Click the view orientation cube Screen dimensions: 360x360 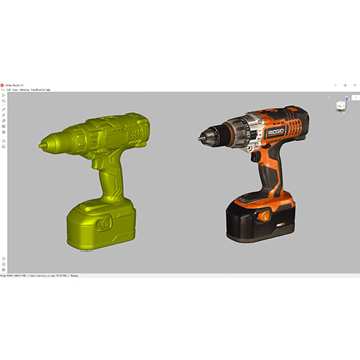click(x=341, y=105)
